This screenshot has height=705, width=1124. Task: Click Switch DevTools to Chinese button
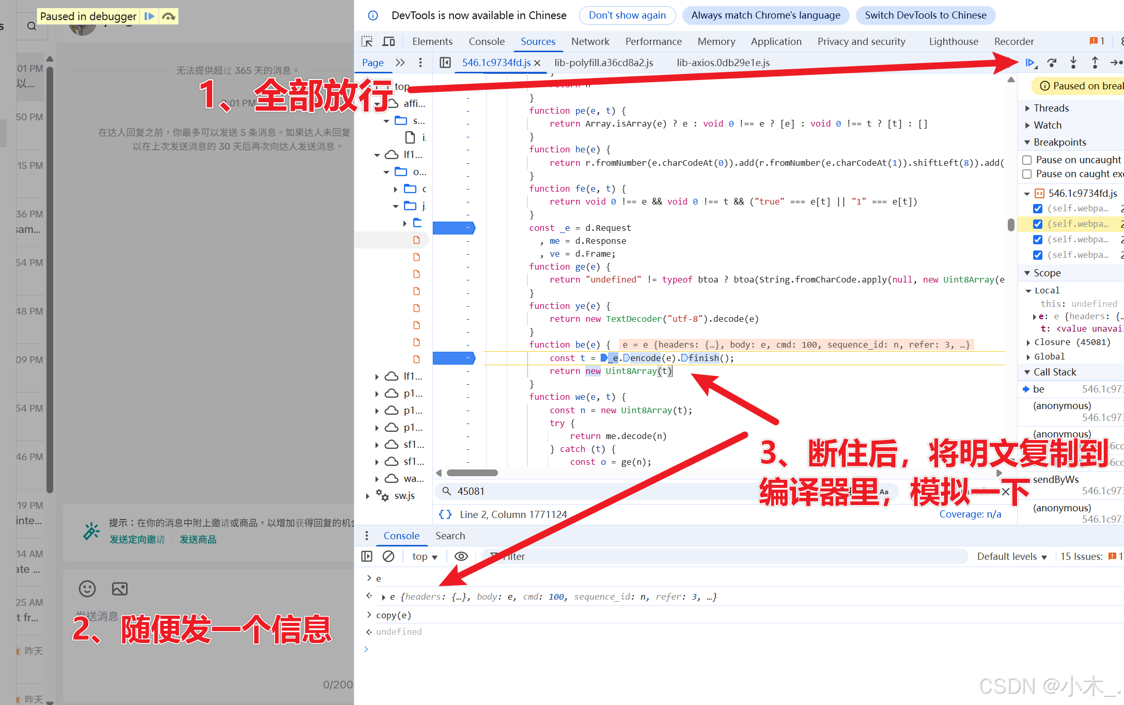(925, 15)
